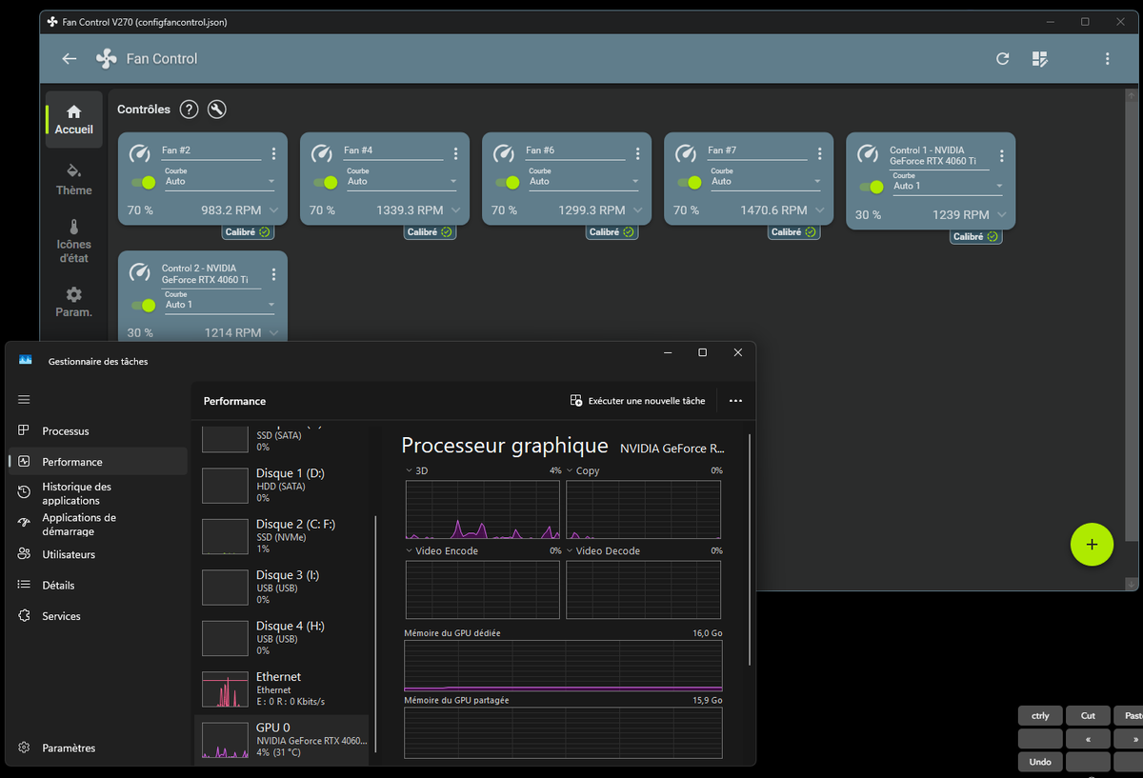Select Disque 1 (D:) in performance list
This screenshot has height=778, width=1143.
click(283, 486)
